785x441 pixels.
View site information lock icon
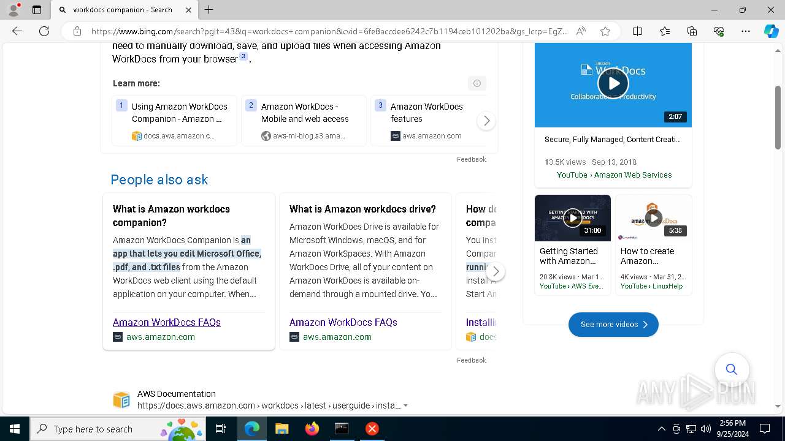click(x=77, y=31)
